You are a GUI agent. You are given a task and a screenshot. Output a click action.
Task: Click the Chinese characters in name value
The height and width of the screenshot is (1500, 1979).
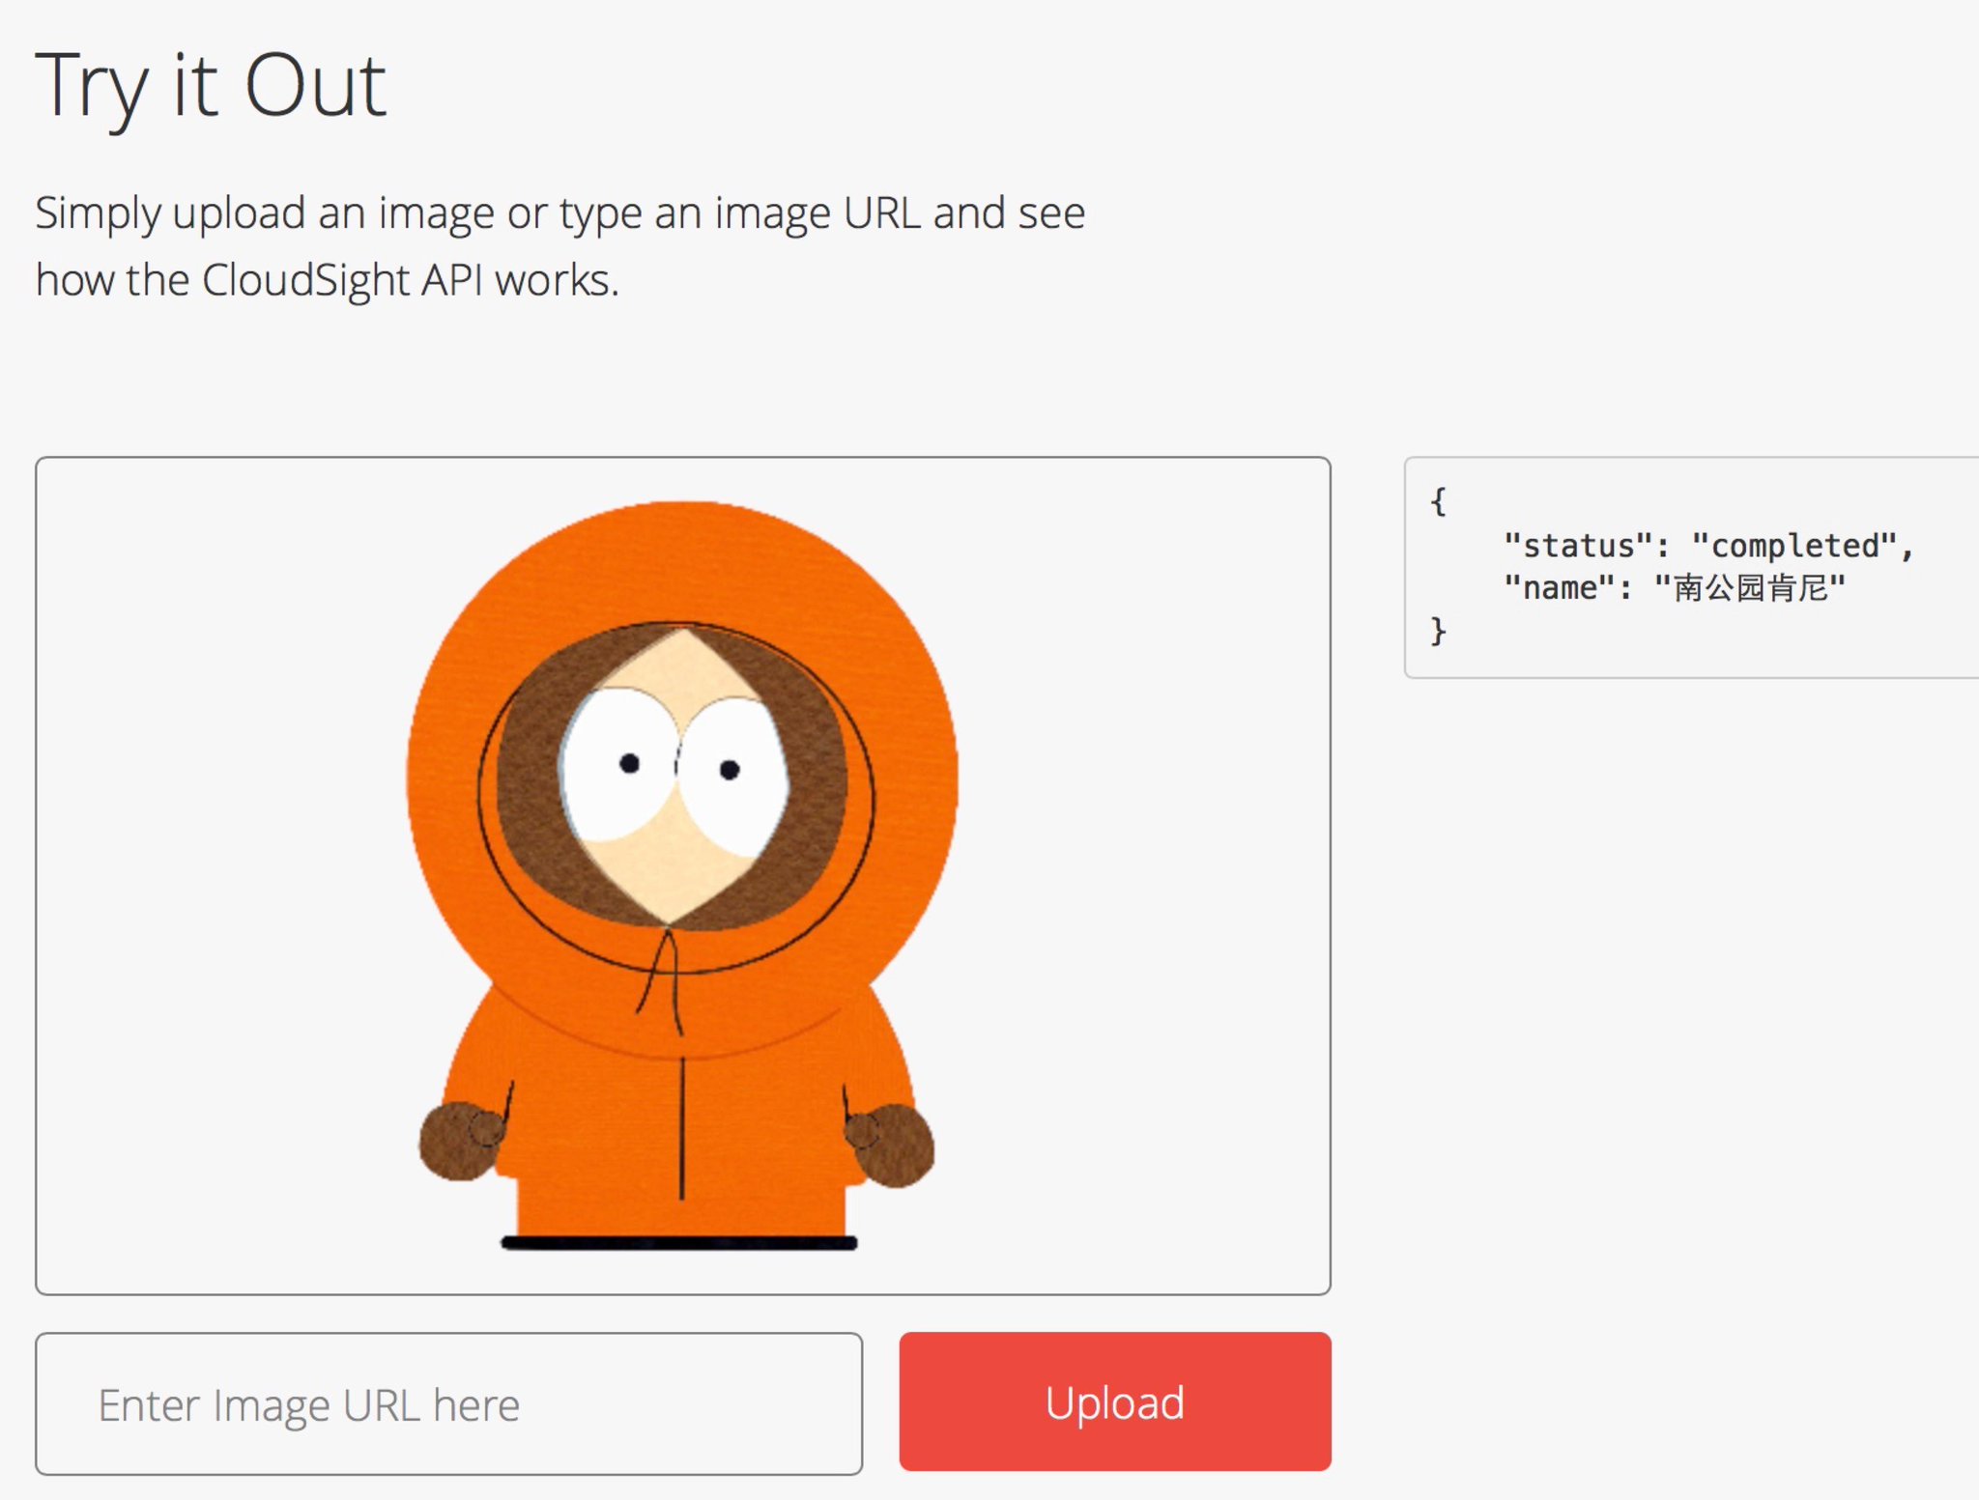(1750, 588)
